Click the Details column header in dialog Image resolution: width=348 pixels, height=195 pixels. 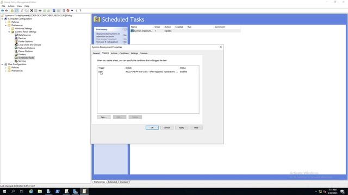pyautogui.click(x=152, y=68)
